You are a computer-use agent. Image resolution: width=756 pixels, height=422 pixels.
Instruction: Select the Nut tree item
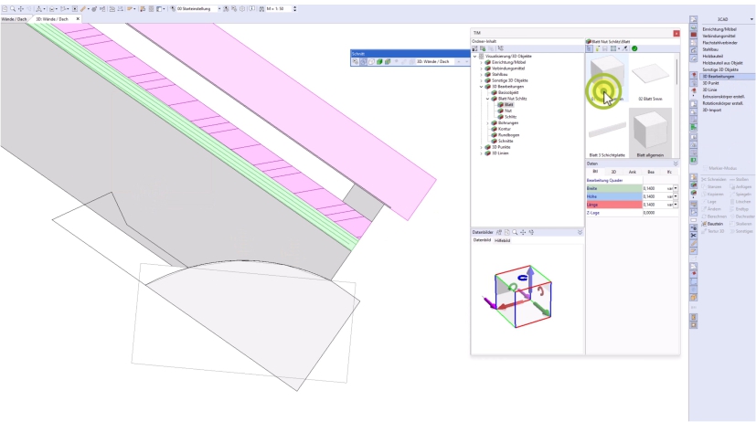click(x=508, y=111)
